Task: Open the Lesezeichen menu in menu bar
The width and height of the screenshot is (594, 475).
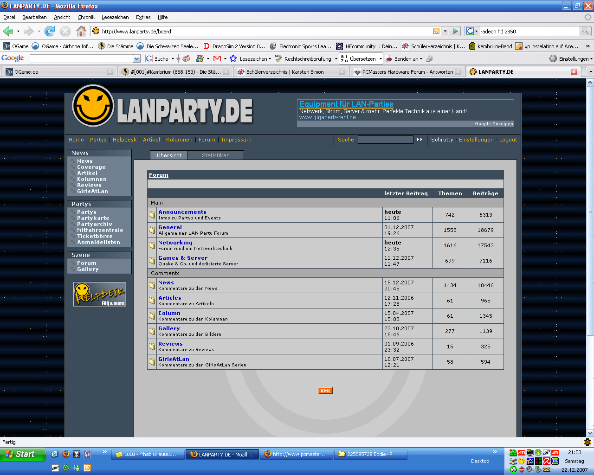Action: click(115, 17)
